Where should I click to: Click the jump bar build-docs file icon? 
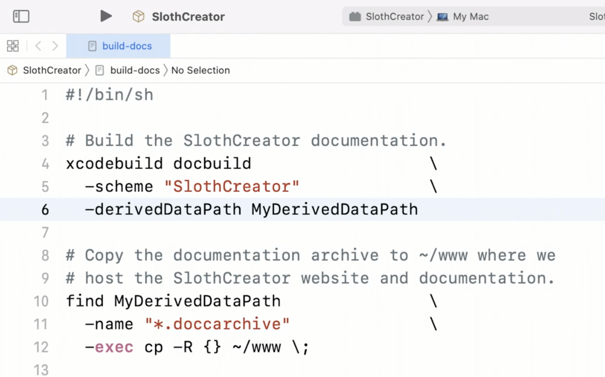point(100,71)
